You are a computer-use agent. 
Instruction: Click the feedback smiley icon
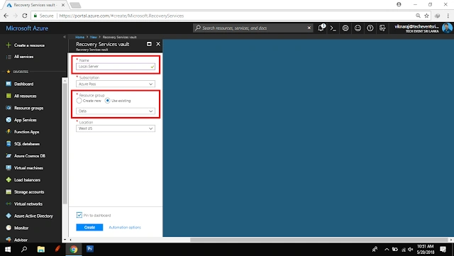358,28
